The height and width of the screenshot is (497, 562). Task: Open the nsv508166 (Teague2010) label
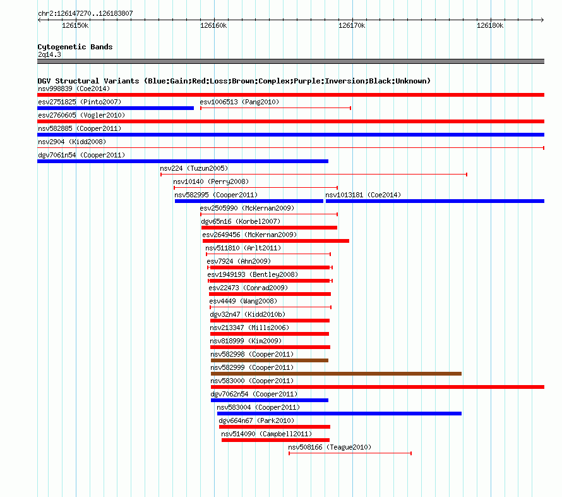coord(330,447)
